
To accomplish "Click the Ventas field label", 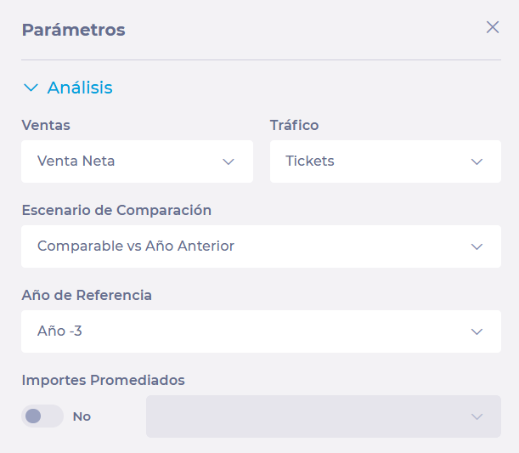I will [x=46, y=125].
